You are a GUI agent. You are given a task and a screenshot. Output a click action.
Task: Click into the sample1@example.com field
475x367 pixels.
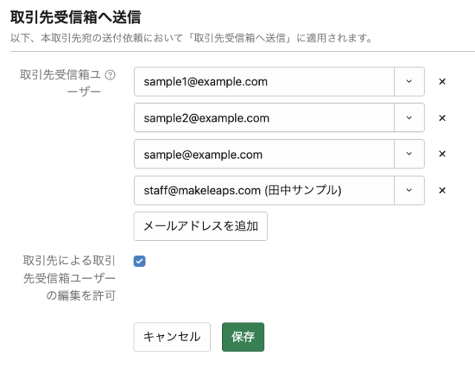point(263,82)
